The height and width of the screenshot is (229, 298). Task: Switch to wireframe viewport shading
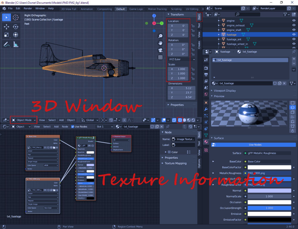tap(180, 120)
